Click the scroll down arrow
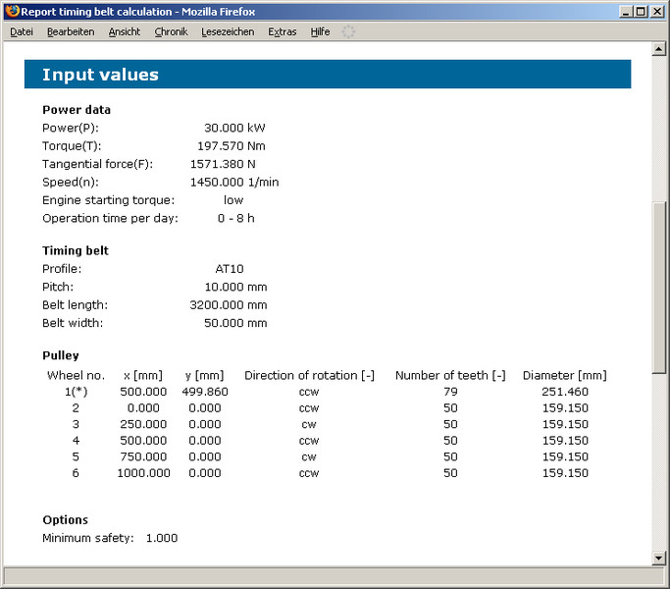670x589 pixels. 659,559
